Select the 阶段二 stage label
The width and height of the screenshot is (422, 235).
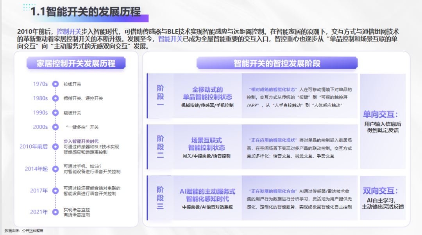pos(160,147)
